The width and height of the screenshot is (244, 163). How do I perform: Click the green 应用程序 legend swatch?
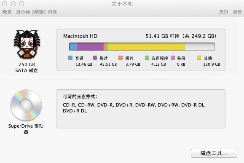(x=147, y=58)
